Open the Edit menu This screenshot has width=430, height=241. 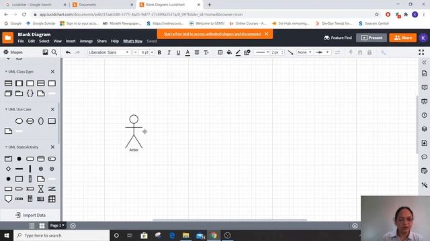[32, 42]
